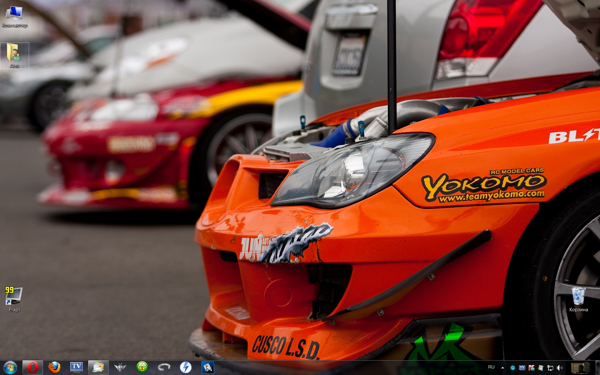The height and width of the screenshot is (375, 600).
Task: Open the TV app in taskbar
Action: point(77,367)
